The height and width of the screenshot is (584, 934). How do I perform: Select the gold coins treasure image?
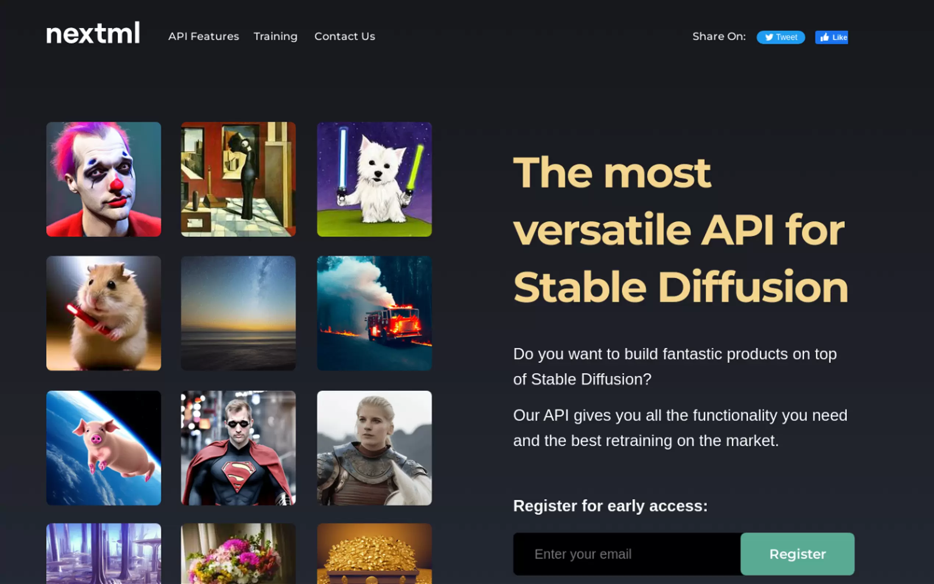tap(374, 553)
